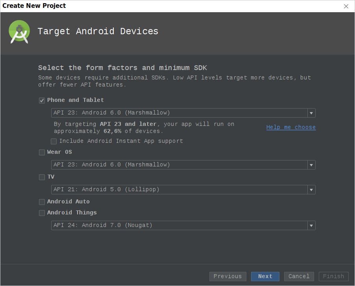Viewport: 355px width, 286px height.
Task: Open the Help me choose link
Action: point(291,127)
